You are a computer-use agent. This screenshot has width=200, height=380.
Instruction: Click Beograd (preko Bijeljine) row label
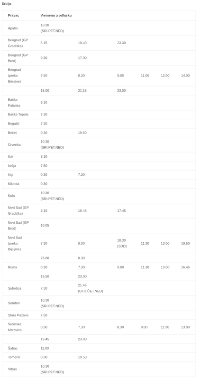(15, 76)
